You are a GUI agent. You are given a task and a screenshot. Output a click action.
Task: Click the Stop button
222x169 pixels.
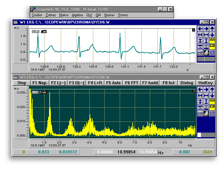click(x=22, y=83)
